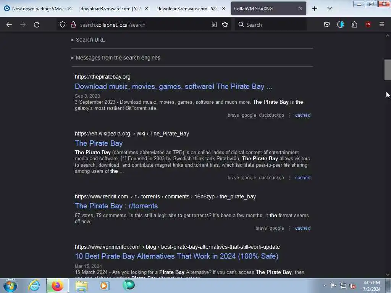Click 'Mar 15, 2024' date text
This screenshot has width=391, height=293.
click(x=88, y=266)
